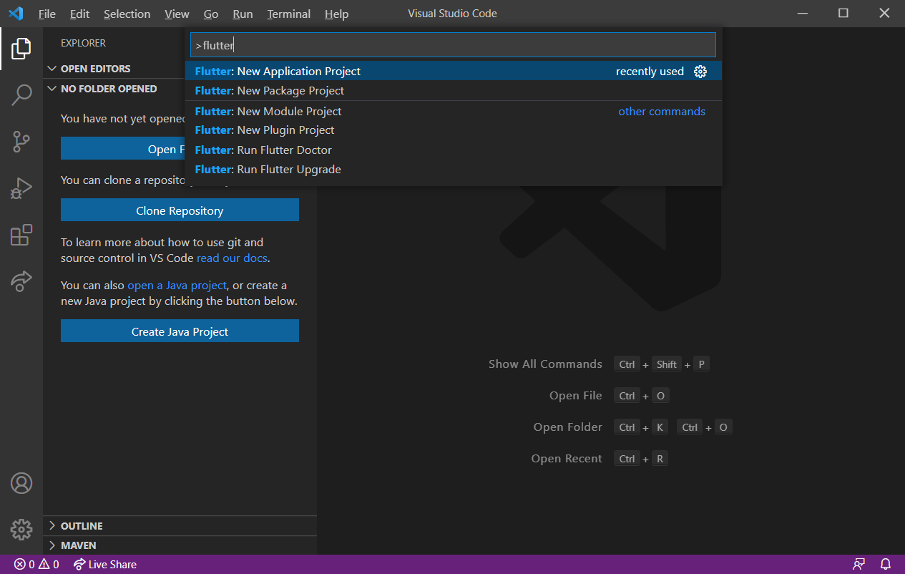Select Flutter: Run Flutter Upgrade command
The width and height of the screenshot is (905, 574).
454,170
